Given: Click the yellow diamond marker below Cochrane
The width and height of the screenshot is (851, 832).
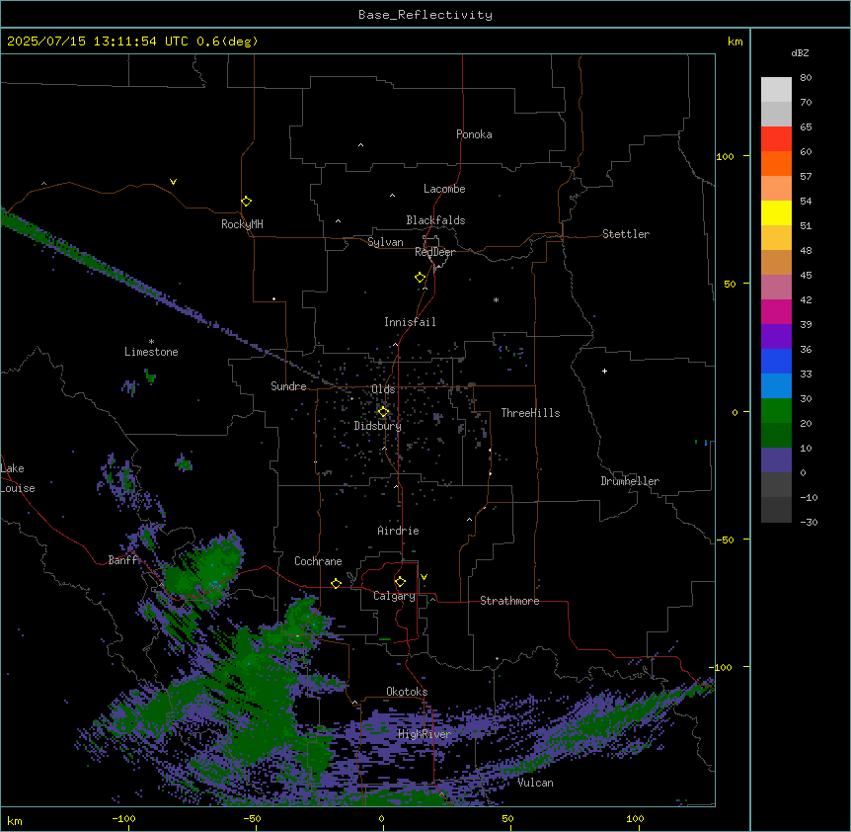Looking at the screenshot, I should pyautogui.click(x=336, y=584).
